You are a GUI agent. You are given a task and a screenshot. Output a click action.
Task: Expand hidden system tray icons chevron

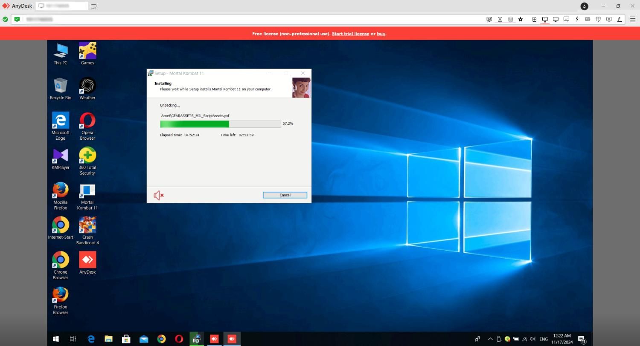490,339
